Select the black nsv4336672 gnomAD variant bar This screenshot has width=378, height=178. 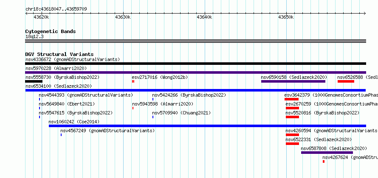[195, 64]
